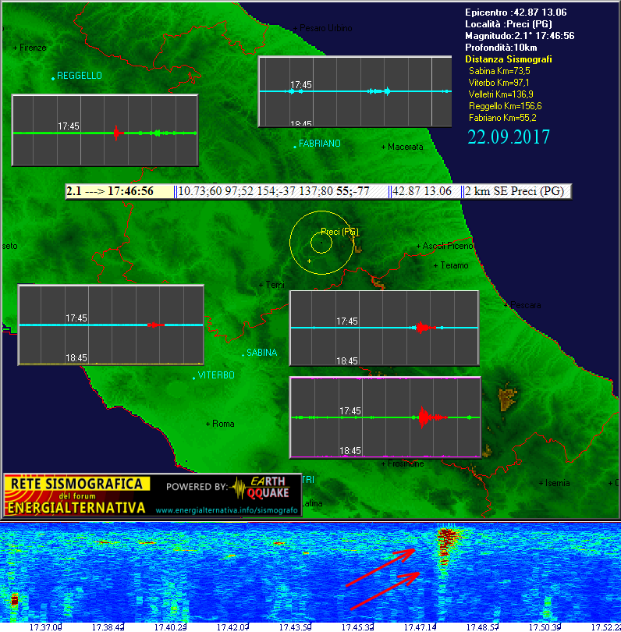The height and width of the screenshot is (632, 621).
Task: Click the Pesaro Urbino city label
Action: 325,28
